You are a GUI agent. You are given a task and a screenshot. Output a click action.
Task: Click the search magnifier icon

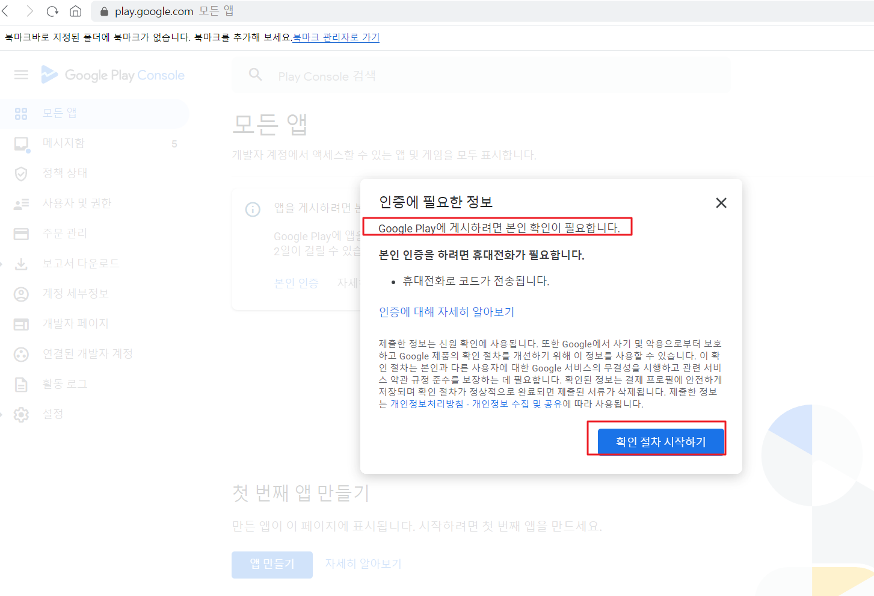click(256, 75)
